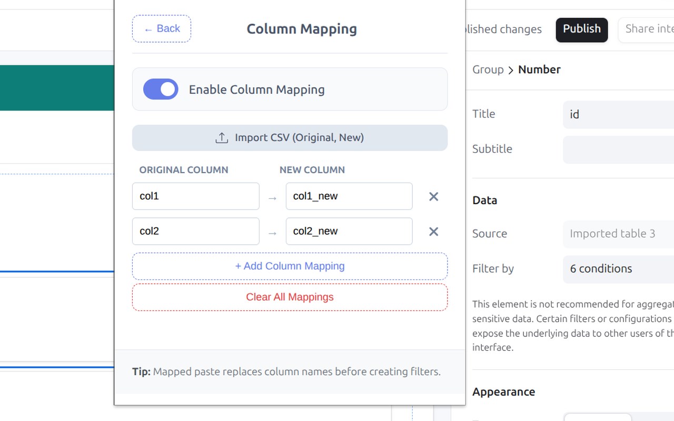Focus the Title field containing id
This screenshot has width=674, height=421.
[x=619, y=114]
